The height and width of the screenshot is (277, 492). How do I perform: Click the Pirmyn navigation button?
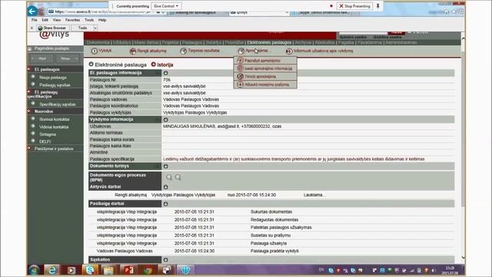coord(68,58)
